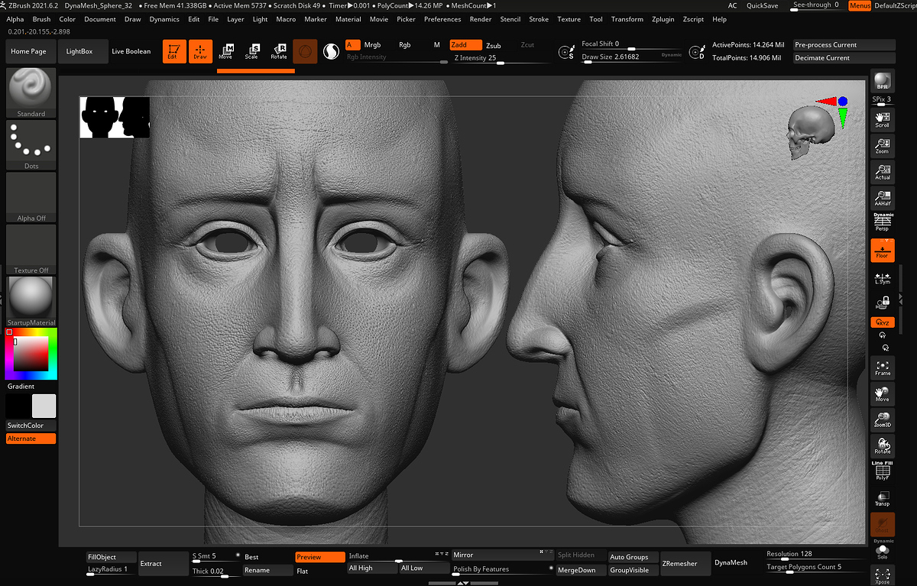Click QuickSave at top right
Image resolution: width=917 pixels, height=586 pixels.
point(763,5)
